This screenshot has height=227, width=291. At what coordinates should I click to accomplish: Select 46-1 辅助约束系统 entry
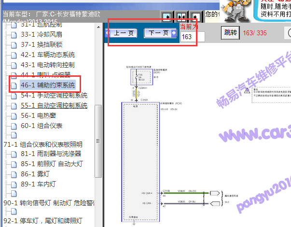click(x=48, y=85)
